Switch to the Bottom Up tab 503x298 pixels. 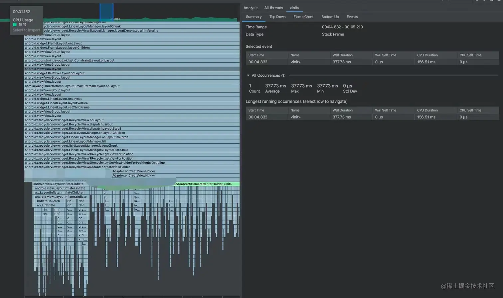[x=330, y=17]
